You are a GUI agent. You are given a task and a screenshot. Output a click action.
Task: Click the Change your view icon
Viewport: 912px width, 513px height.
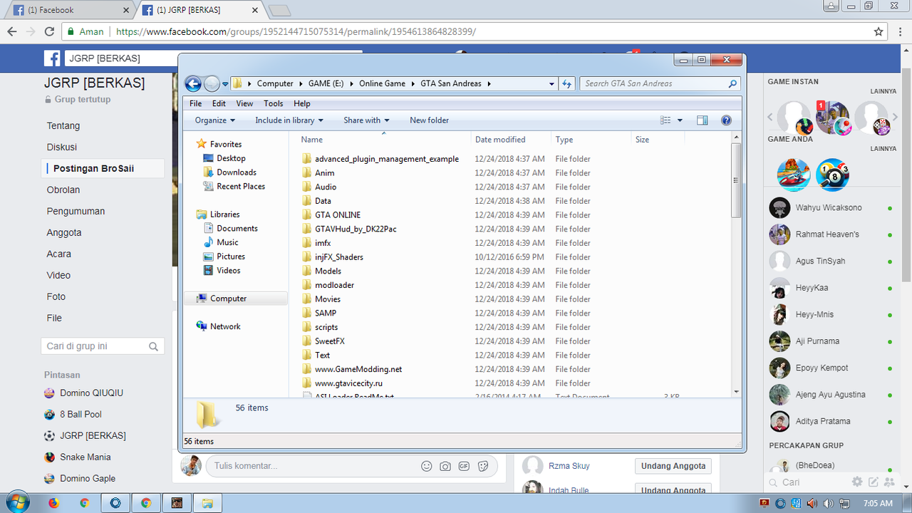[665, 120]
